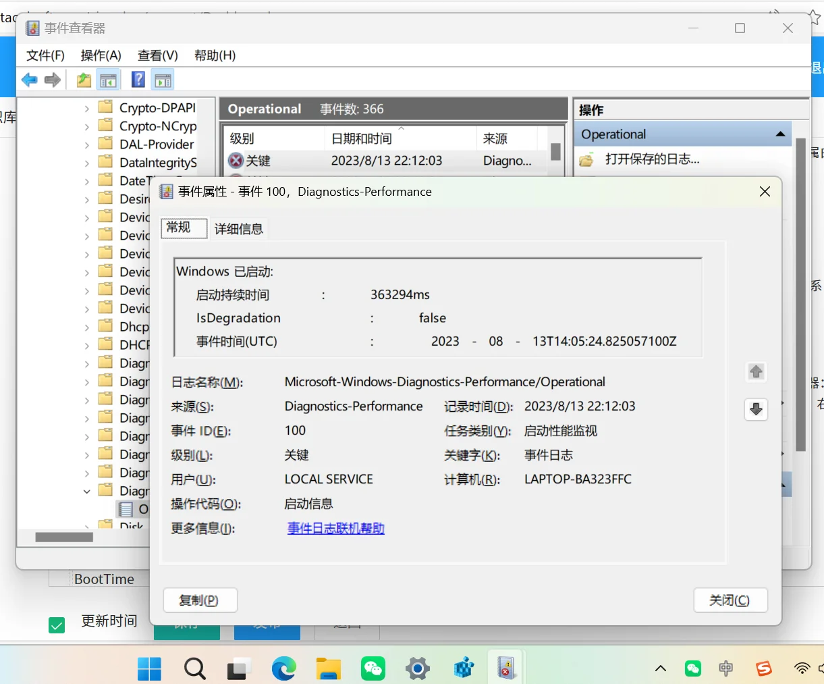Click the 363294ms boot duration value
This screenshot has width=824, height=684.
pos(400,295)
